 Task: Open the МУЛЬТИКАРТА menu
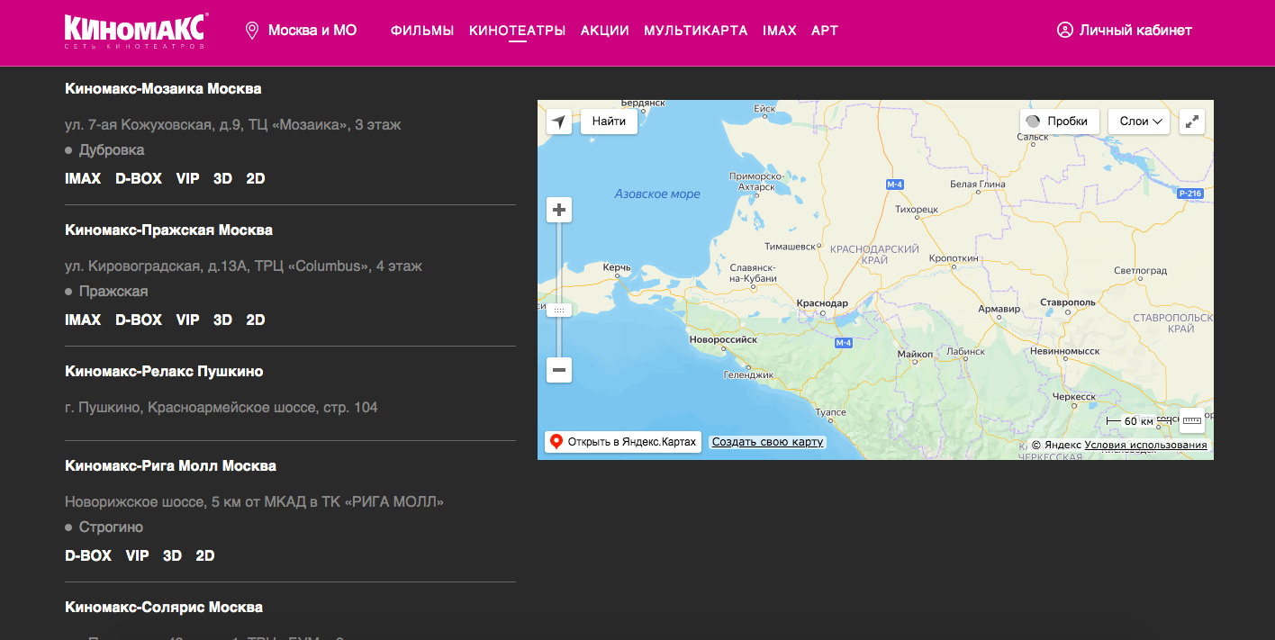pos(696,31)
